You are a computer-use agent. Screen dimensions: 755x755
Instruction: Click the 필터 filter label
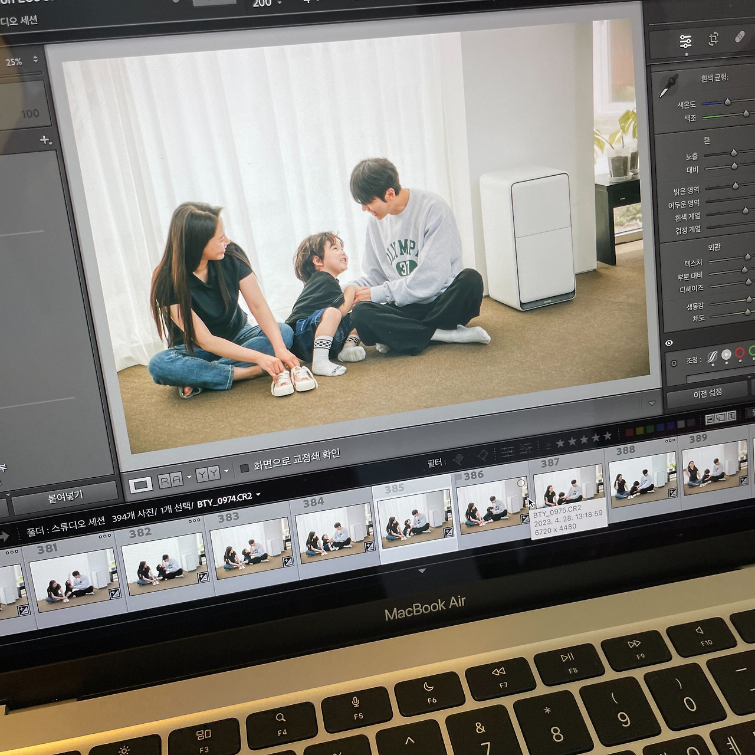[436, 462]
